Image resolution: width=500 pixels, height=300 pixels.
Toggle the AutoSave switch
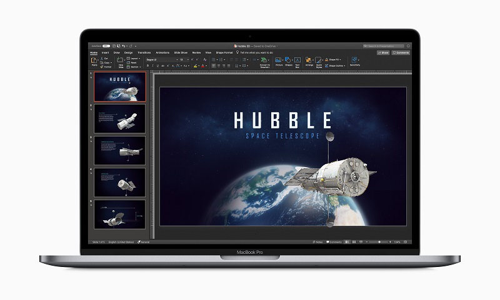[x=106, y=46]
